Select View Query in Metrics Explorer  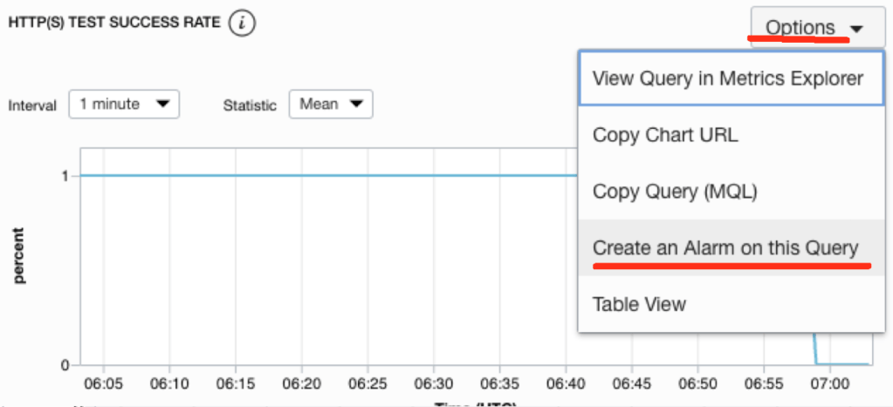click(727, 78)
